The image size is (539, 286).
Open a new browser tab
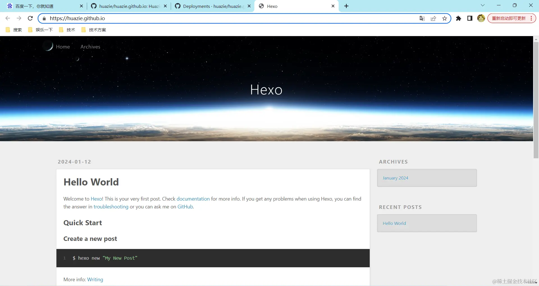[346, 6]
